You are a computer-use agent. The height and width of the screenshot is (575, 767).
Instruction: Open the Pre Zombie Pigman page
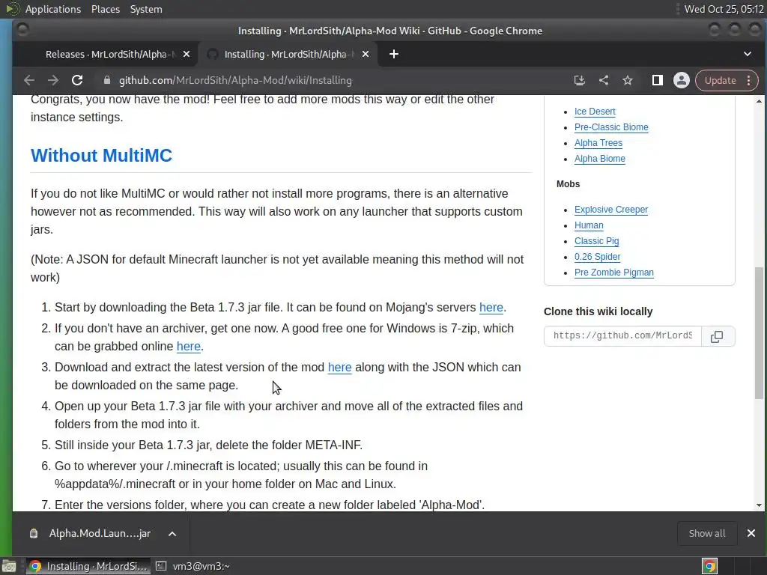pyautogui.click(x=614, y=273)
